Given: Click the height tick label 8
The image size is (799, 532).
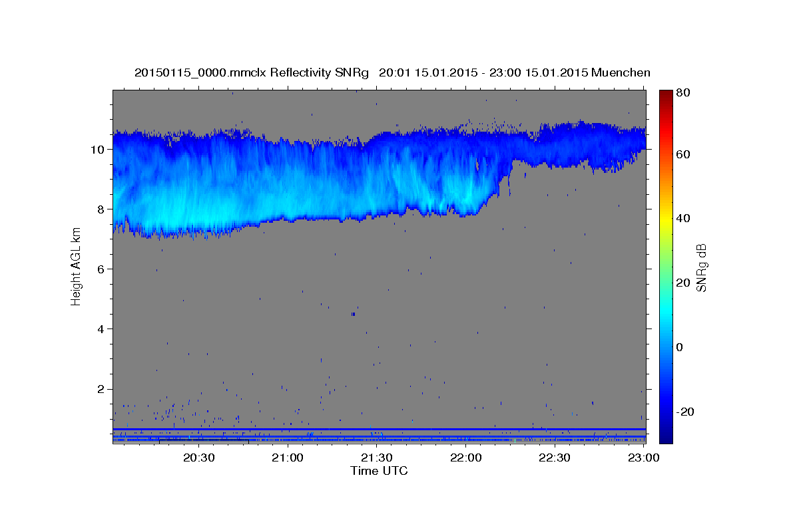Looking at the screenshot, I should click(101, 209).
